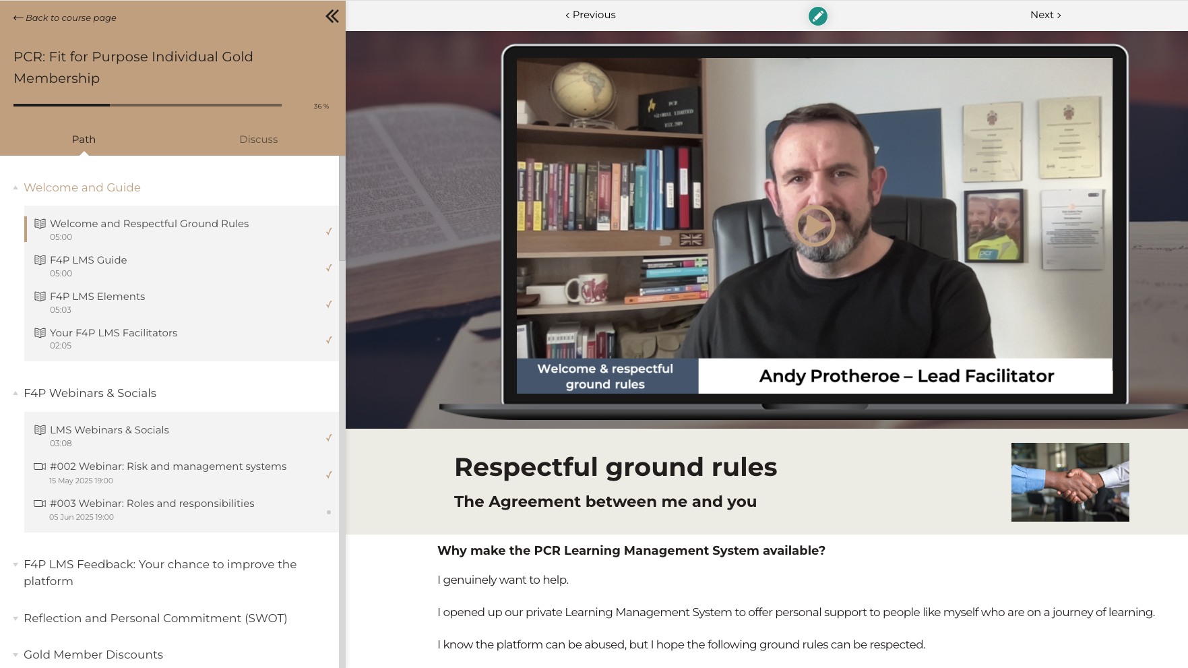Click the book icon beside Your F4P LMS Facilitators
The width and height of the screenshot is (1188, 668).
pos(40,333)
